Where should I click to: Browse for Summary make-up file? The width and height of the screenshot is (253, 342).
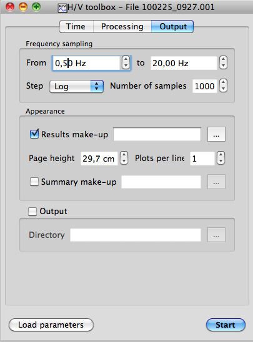(x=216, y=182)
